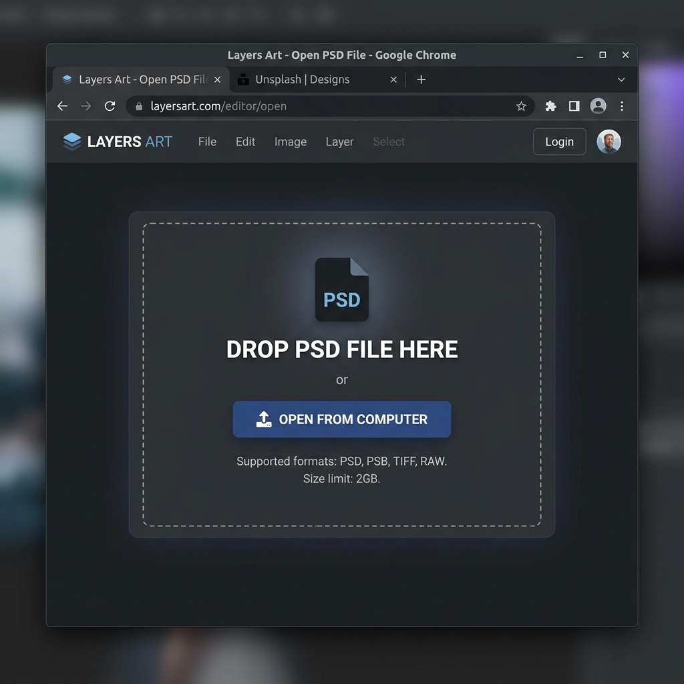Screen dimensions: 684x684
Task: Open the Layer menu
Action: pyautogui.click(x=339, y=142)
